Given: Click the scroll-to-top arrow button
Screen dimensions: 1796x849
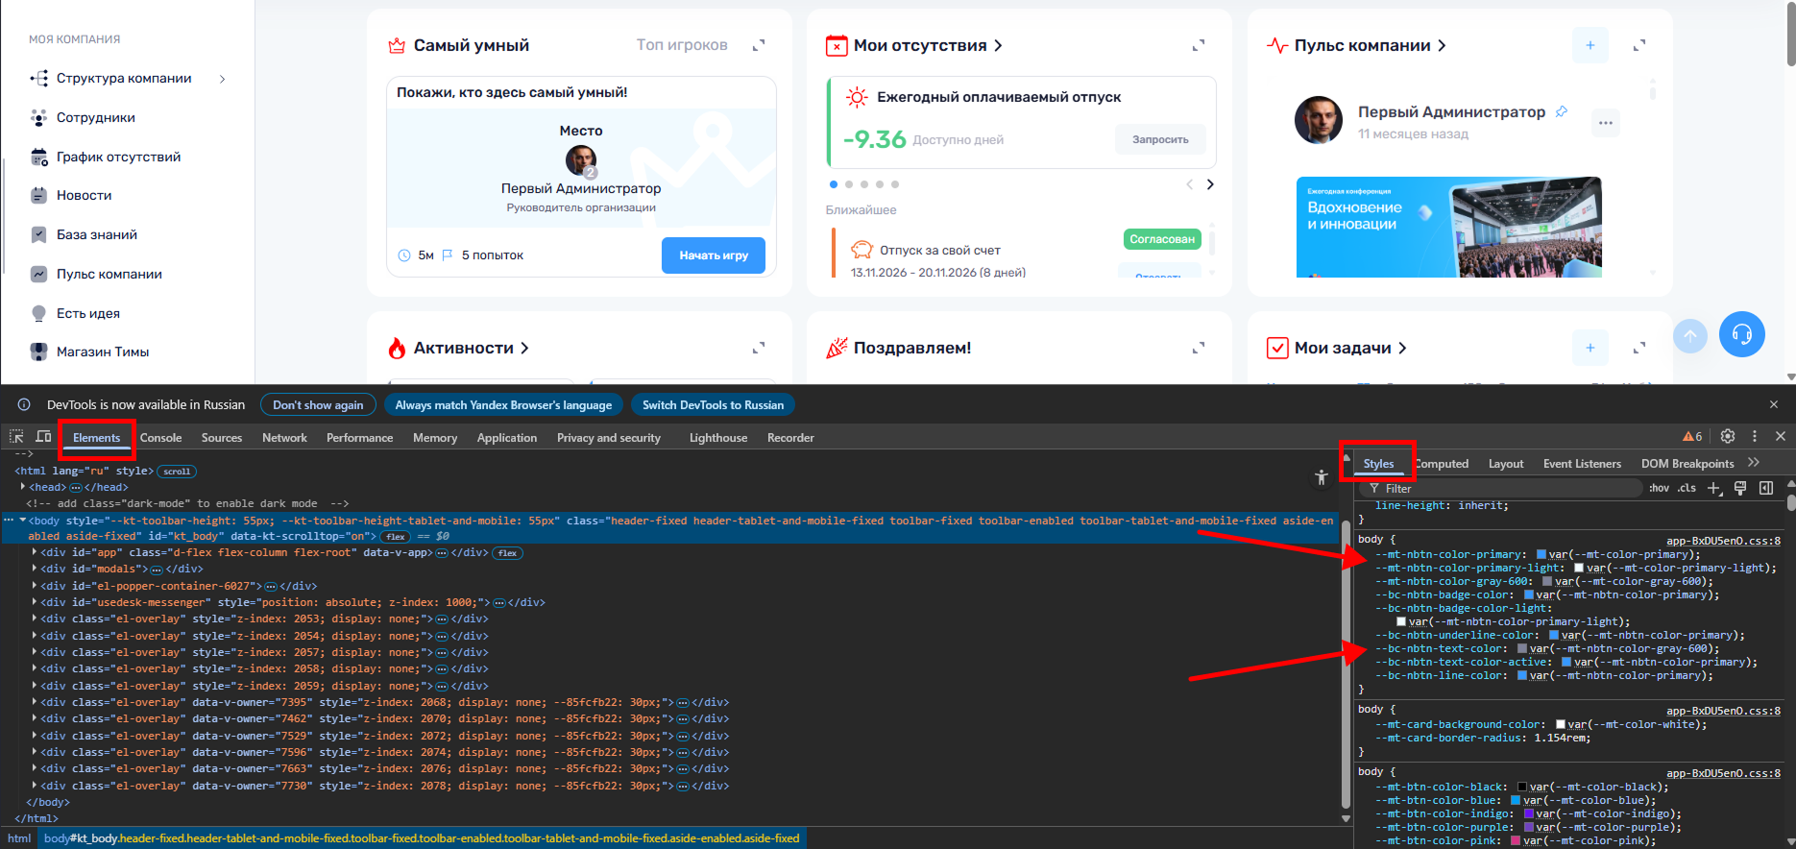Looking at the screenshot, I should pyautogui.click(x=1690, y=335).
